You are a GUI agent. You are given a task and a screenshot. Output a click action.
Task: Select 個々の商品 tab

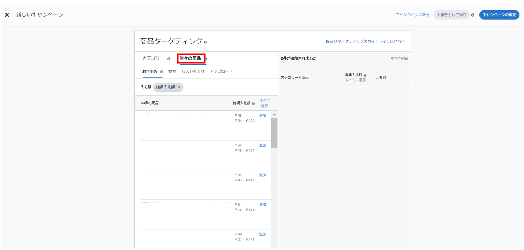click(190, 58)
